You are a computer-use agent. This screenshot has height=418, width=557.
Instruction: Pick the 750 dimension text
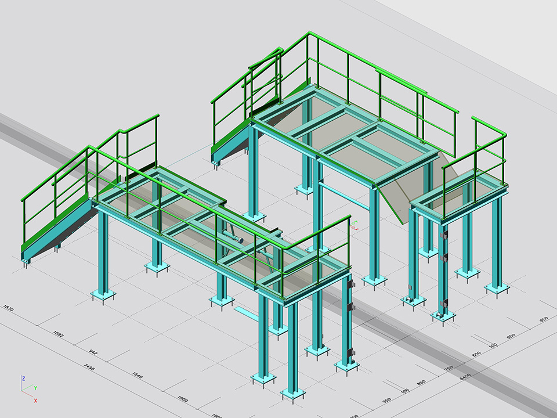point(449,369)
